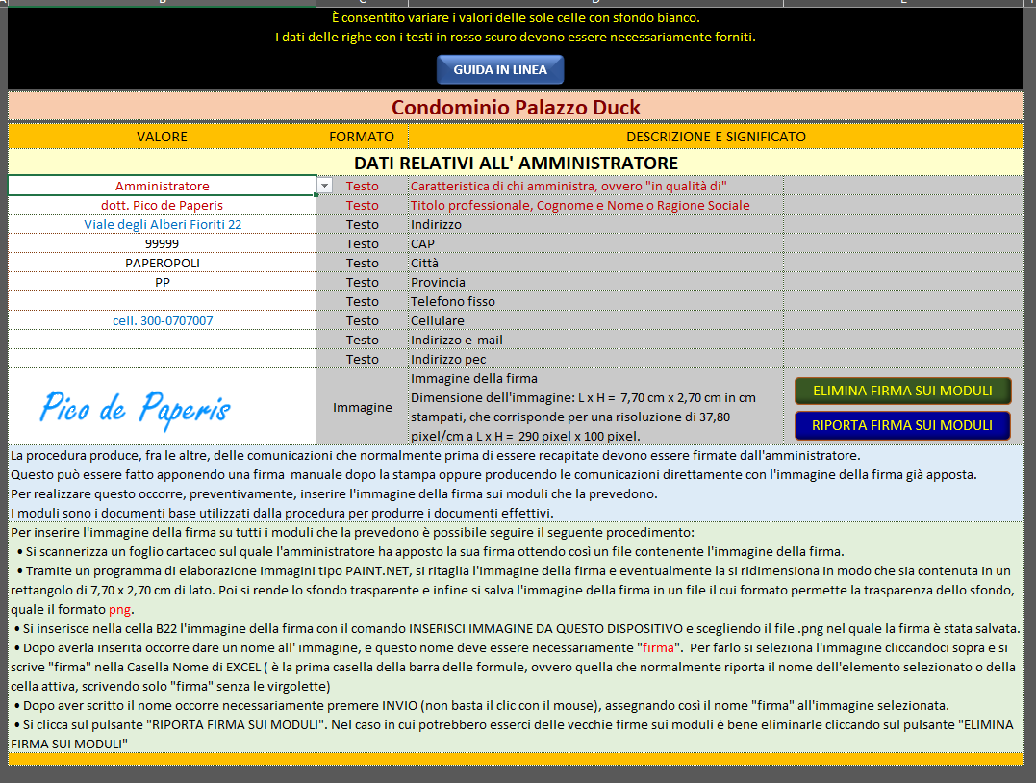Click 'Titolo professionale, Cognome e Nome' description
The height and width of the screenshot is (783, 1036).
coord(580,206)
